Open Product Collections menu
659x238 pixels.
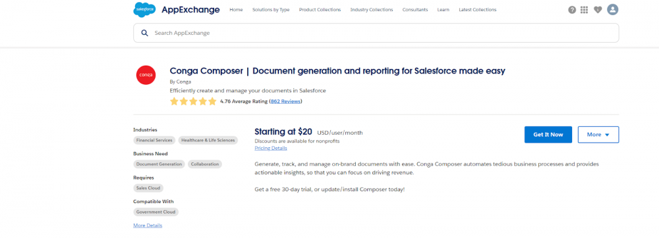click(320, 10)
